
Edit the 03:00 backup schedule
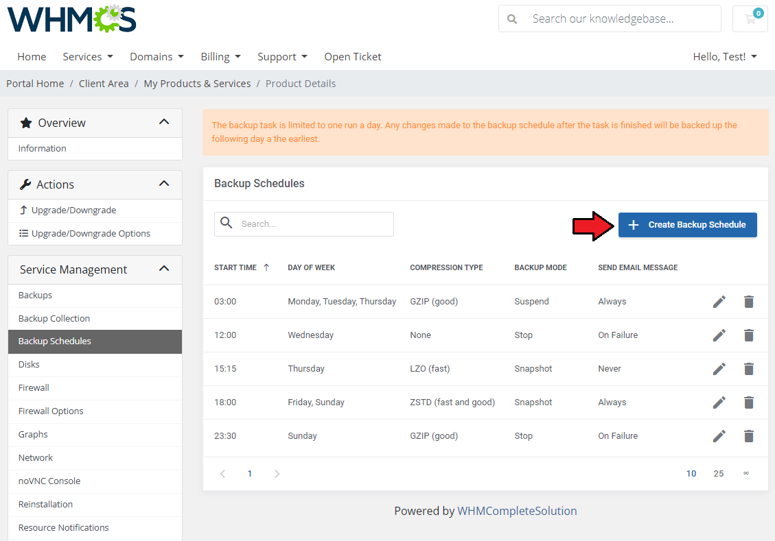pyautogui.click(x=719, y=302)
